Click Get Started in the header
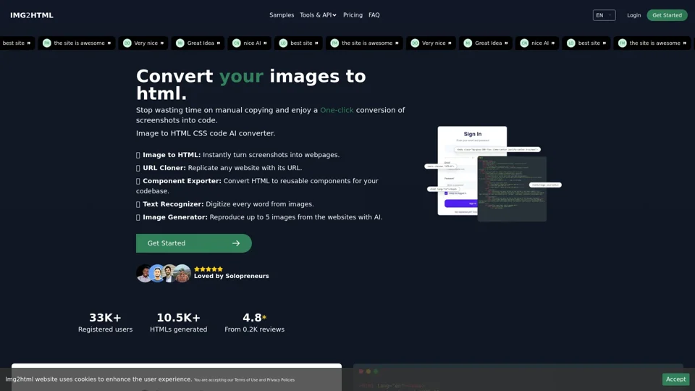Image resolution: width=695 pixels, height=391 pixels. pyautogui.click(x=667, y=15)
